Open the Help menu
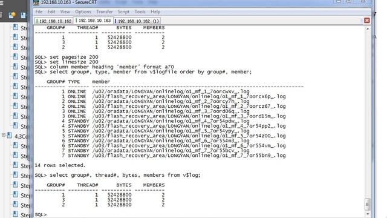 [x=155, y=12]
